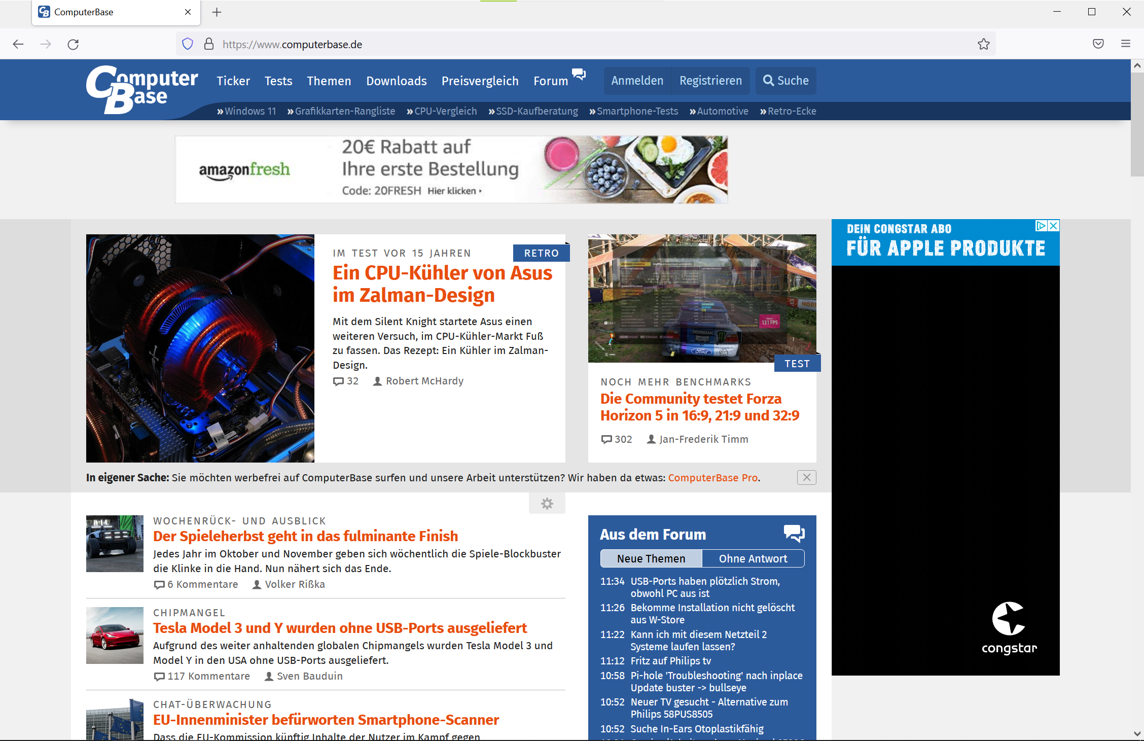The width and height of the screenshot is (1144, 741).
Task: Open the settings gear above article list
Action: click(x=547, y=504)
